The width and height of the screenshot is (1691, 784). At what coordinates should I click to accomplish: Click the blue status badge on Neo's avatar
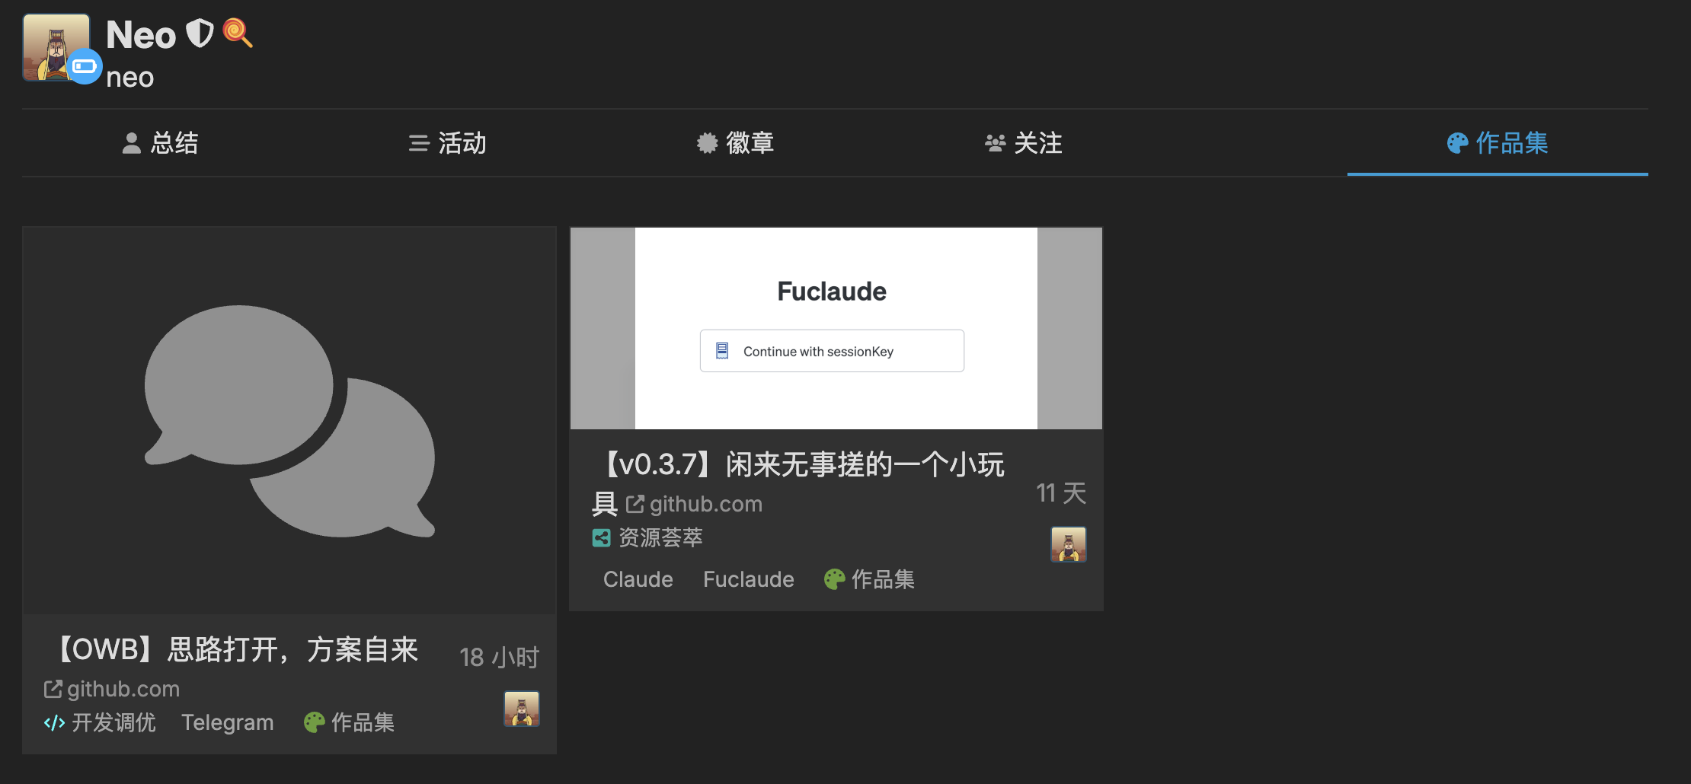point(85,66)
